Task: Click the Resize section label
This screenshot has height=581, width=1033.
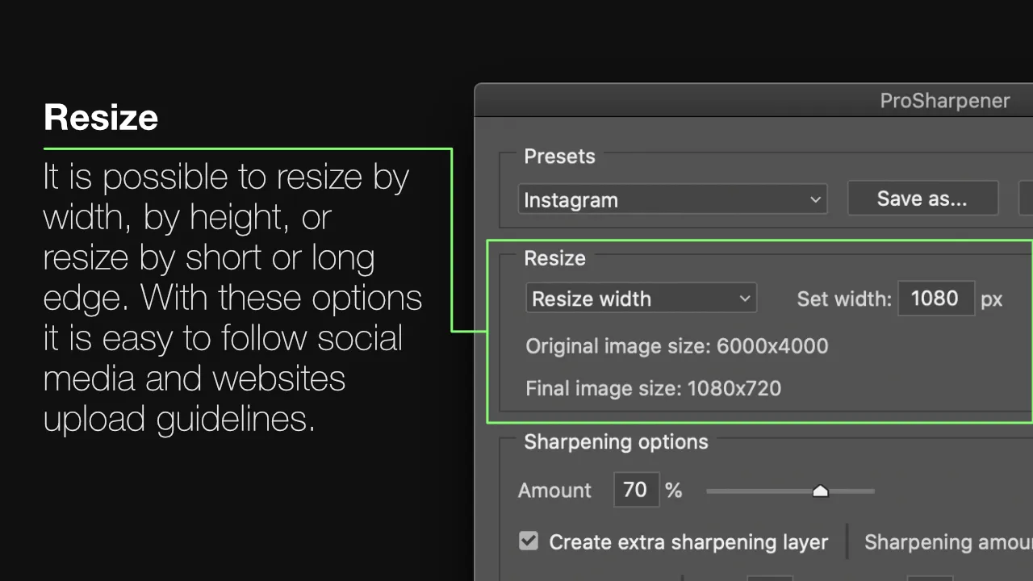Action: [554, 258]
